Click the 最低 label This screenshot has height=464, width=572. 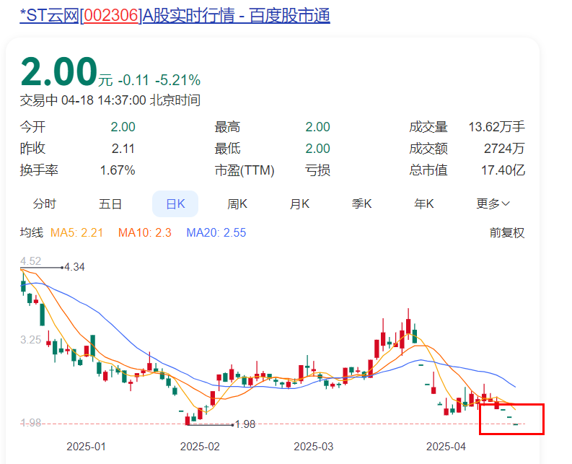(x=227, y=149)
